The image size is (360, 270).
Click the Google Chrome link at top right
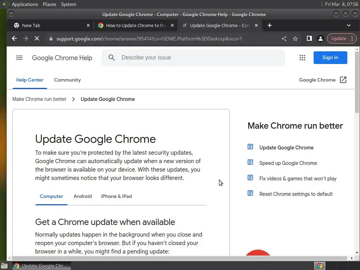[317, 80]
